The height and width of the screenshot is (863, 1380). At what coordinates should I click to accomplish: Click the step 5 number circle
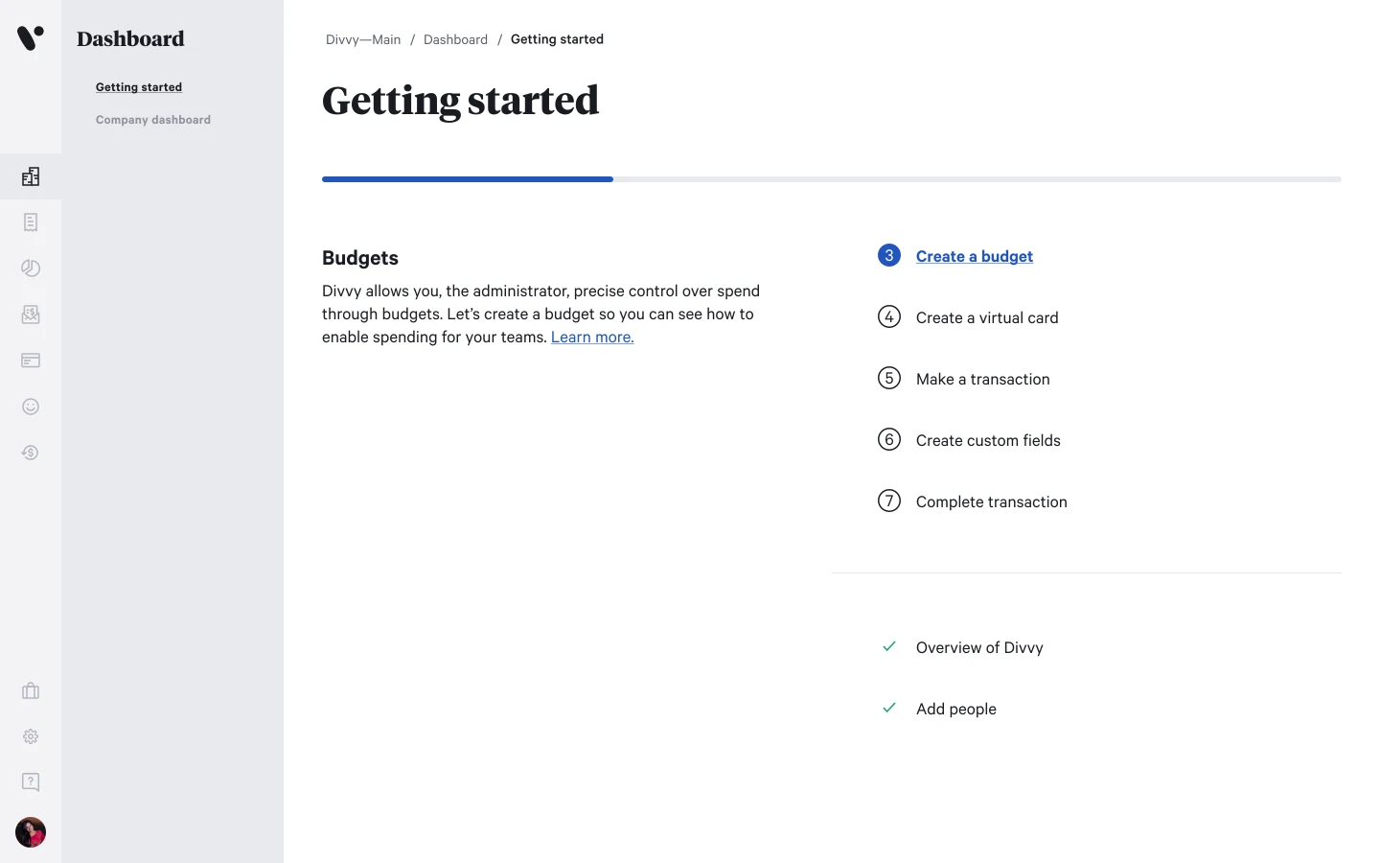tap(889, 378)
